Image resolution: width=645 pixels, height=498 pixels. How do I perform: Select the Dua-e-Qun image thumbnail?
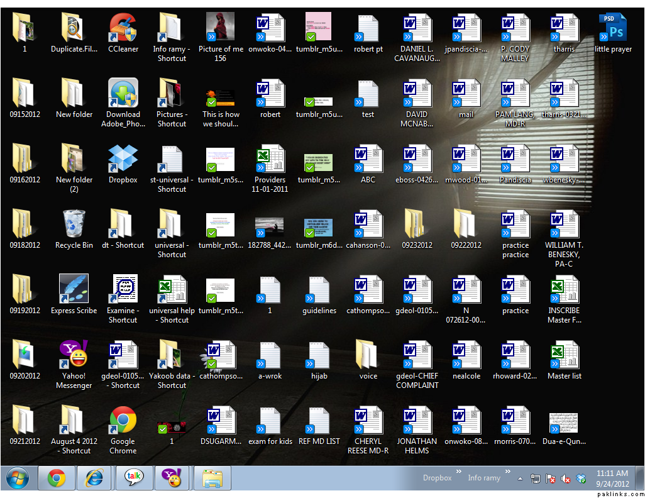pyautogui.click(x=563, y=422)
